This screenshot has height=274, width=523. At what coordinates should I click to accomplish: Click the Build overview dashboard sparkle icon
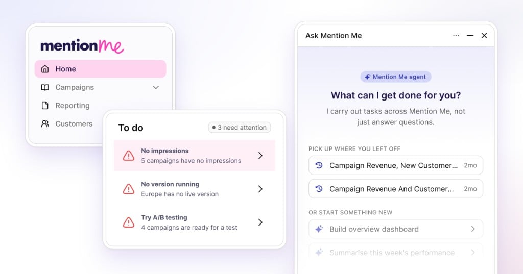click(x=319, y=229)
